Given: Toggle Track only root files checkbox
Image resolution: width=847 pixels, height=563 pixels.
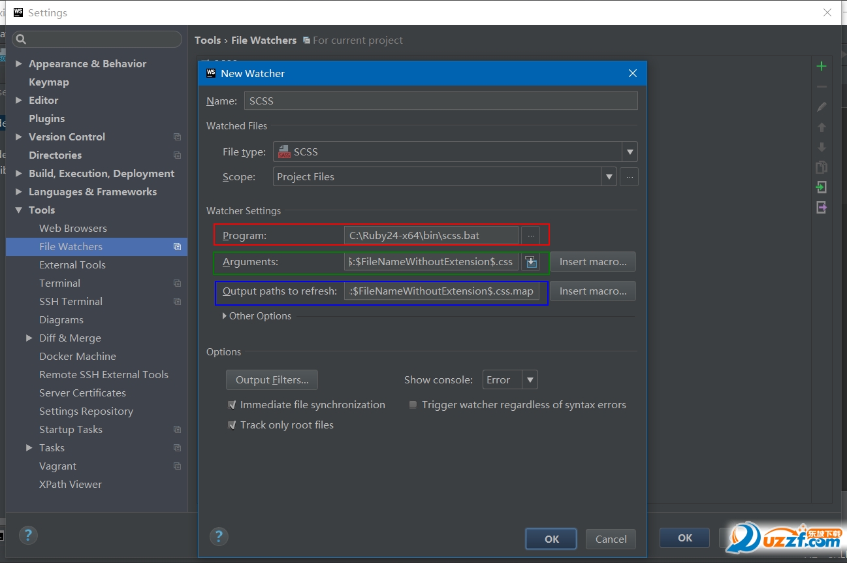Looking at the screenshot, I should click(x=232, y=425).
